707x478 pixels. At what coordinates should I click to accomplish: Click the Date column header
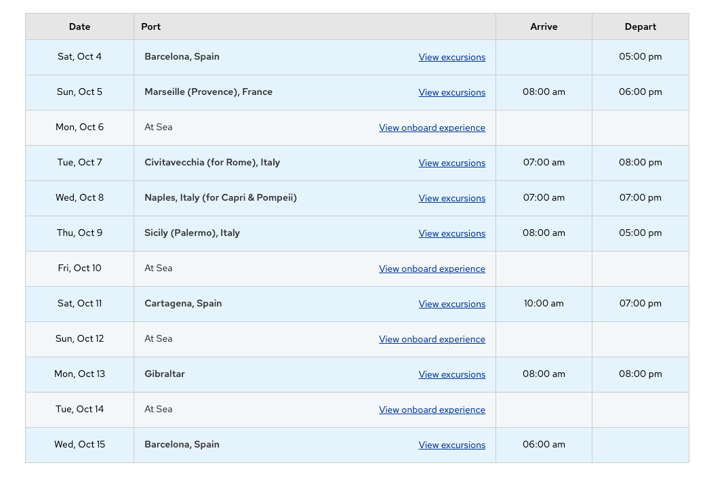point(79,26)
